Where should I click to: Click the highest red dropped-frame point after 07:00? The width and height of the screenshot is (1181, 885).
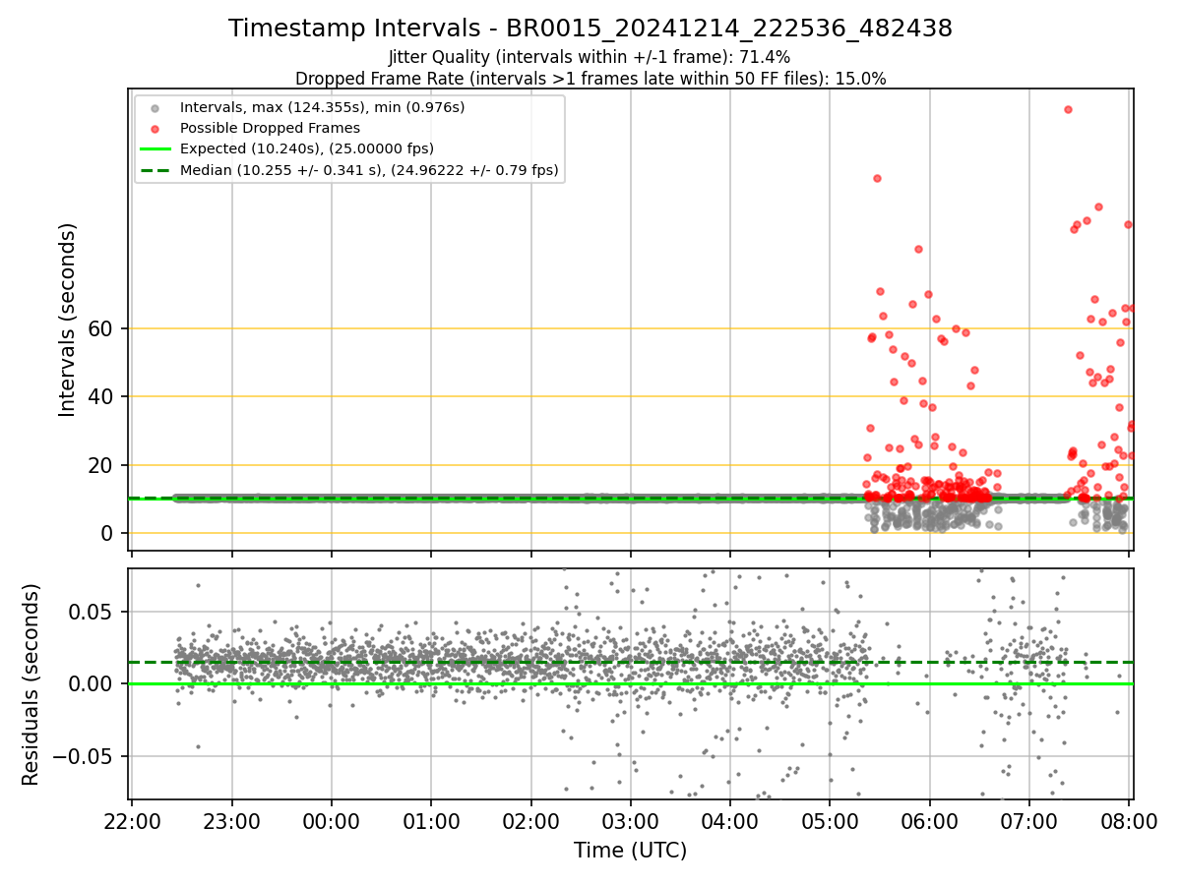coord(1068,109)
